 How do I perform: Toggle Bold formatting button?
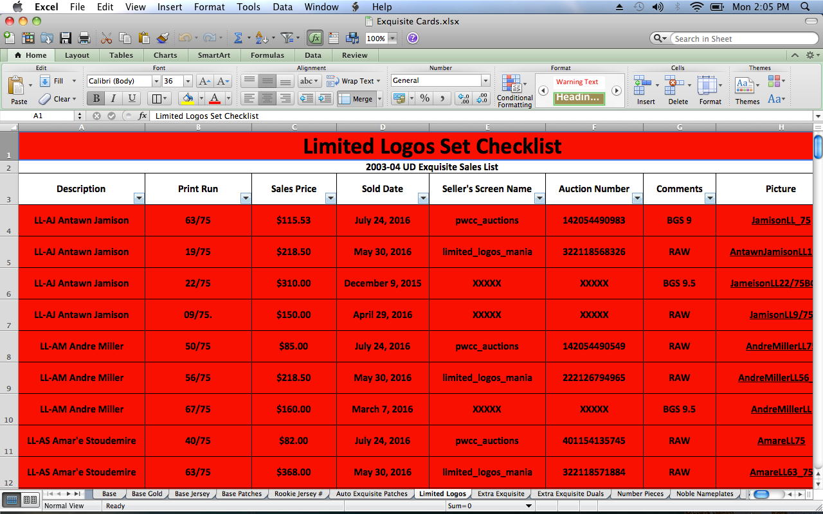(x=96, y=98)
